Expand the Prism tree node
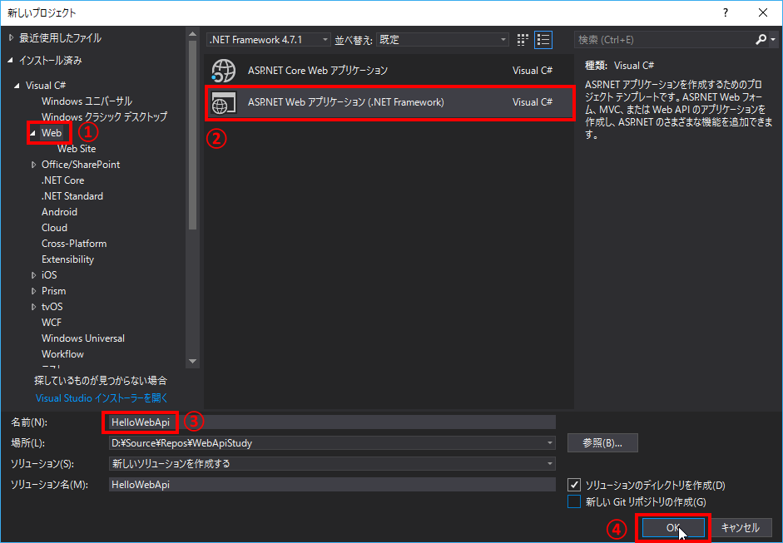The width and height of the screenshot is (783, 543). (x=33, y=291)
